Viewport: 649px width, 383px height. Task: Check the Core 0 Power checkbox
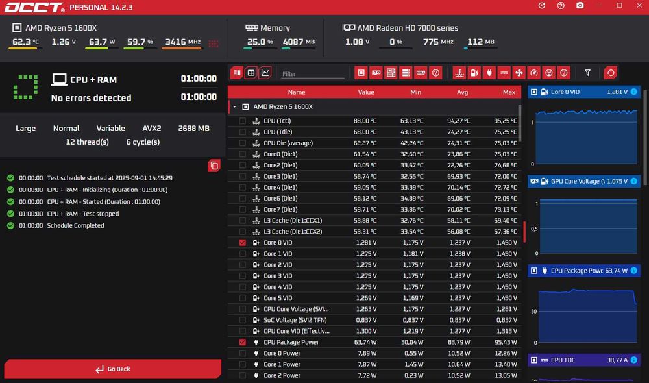pyautogui.click(x=243, y=354)
